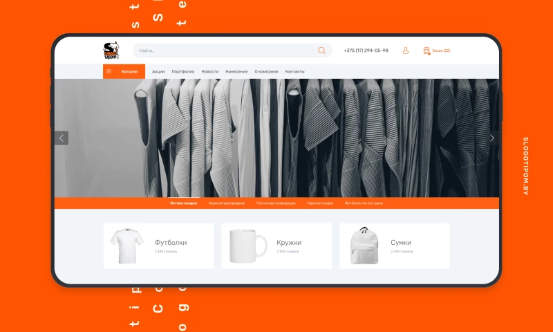Open the Акции menu item
The height and width of the screenshot is (332, 553).
158,71
